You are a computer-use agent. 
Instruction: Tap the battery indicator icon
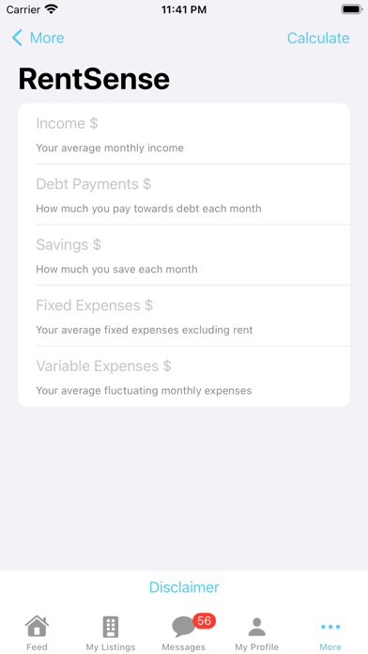tap(352, 9)
